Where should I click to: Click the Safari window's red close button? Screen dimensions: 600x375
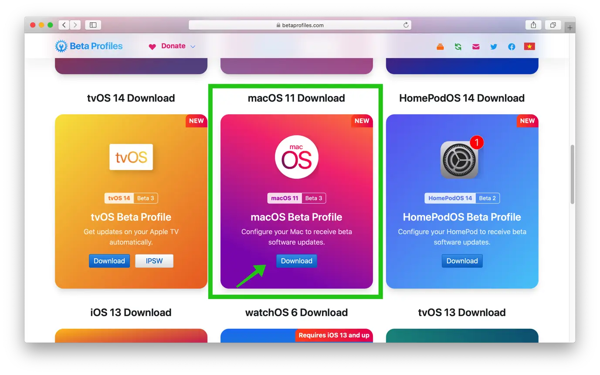pos(33,25)
